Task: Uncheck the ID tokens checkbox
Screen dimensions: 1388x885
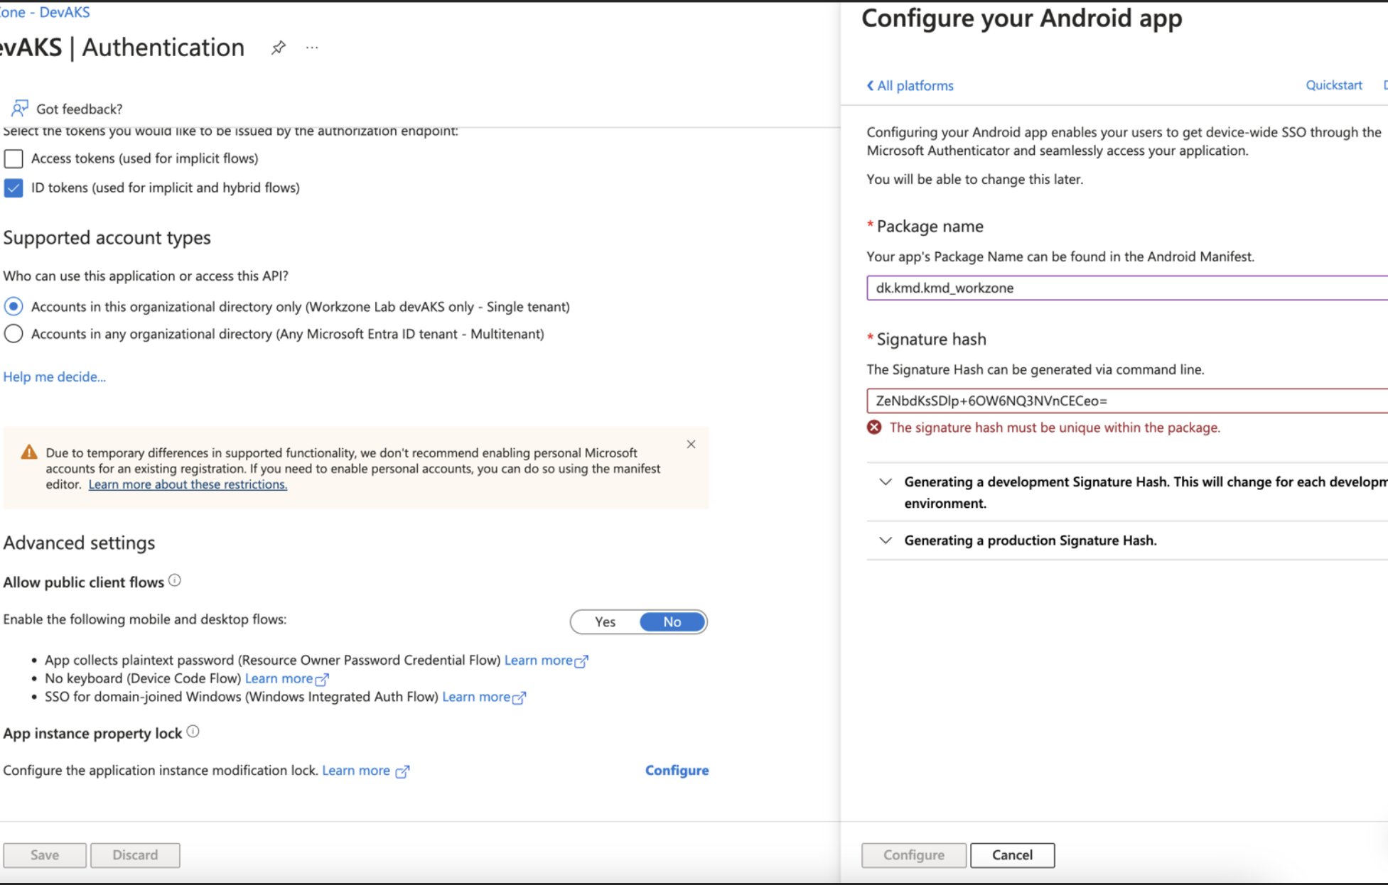Action: click(x=14, y=188)
